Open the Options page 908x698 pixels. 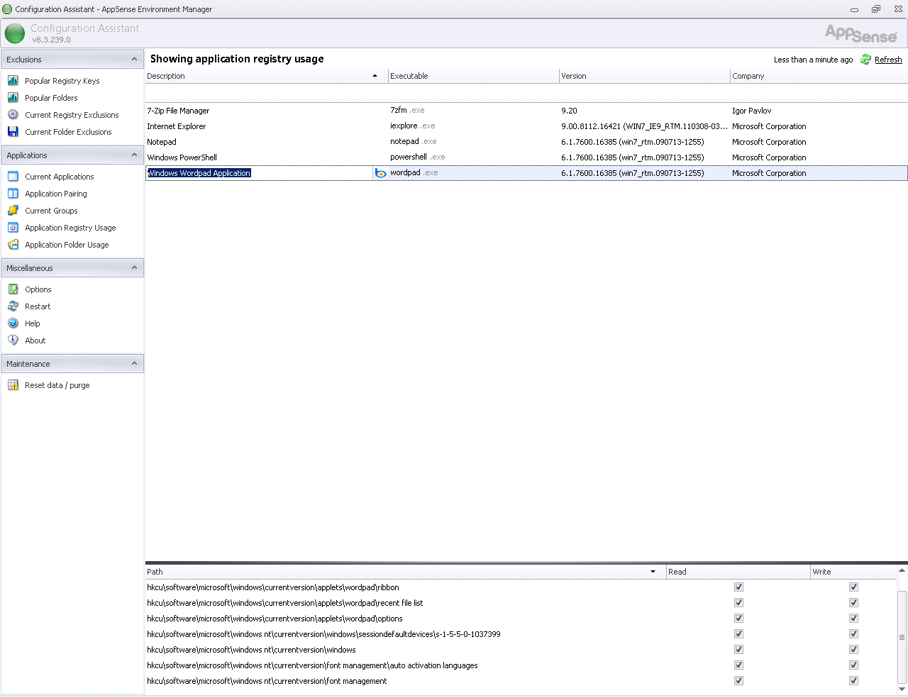click(x=38, y=289)
